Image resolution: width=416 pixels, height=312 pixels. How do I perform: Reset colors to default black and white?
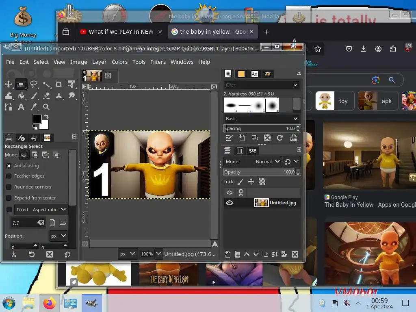click(x=35, y=127)
